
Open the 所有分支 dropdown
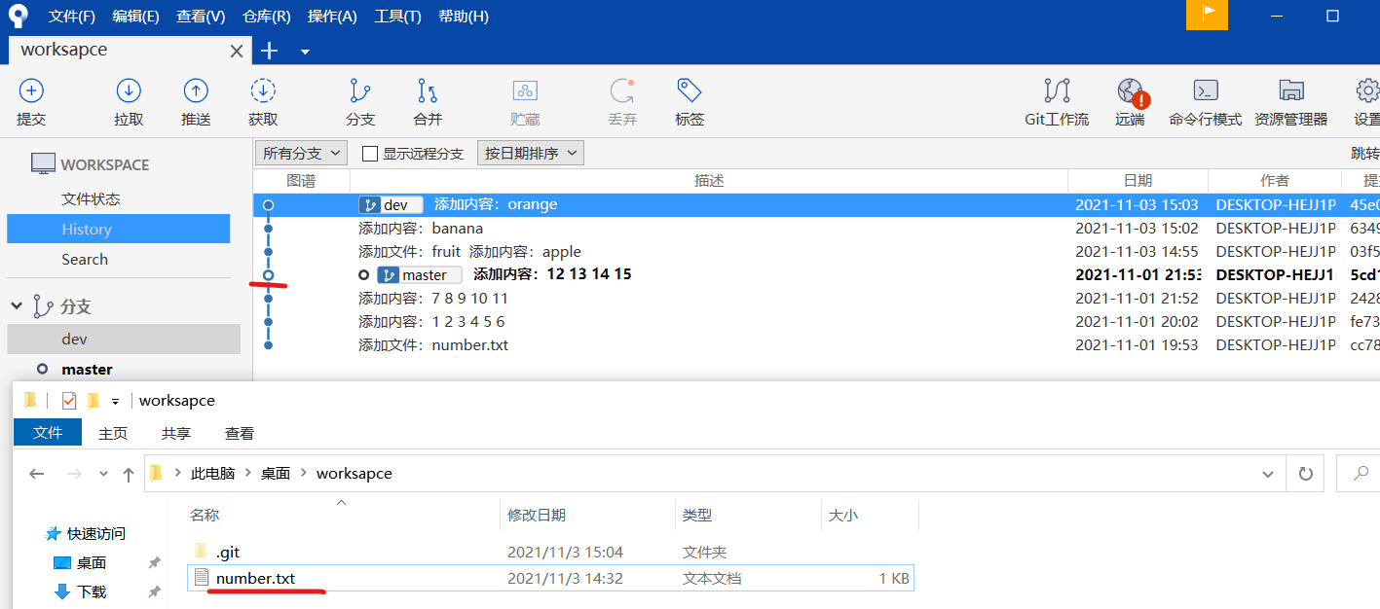[301, 153]
